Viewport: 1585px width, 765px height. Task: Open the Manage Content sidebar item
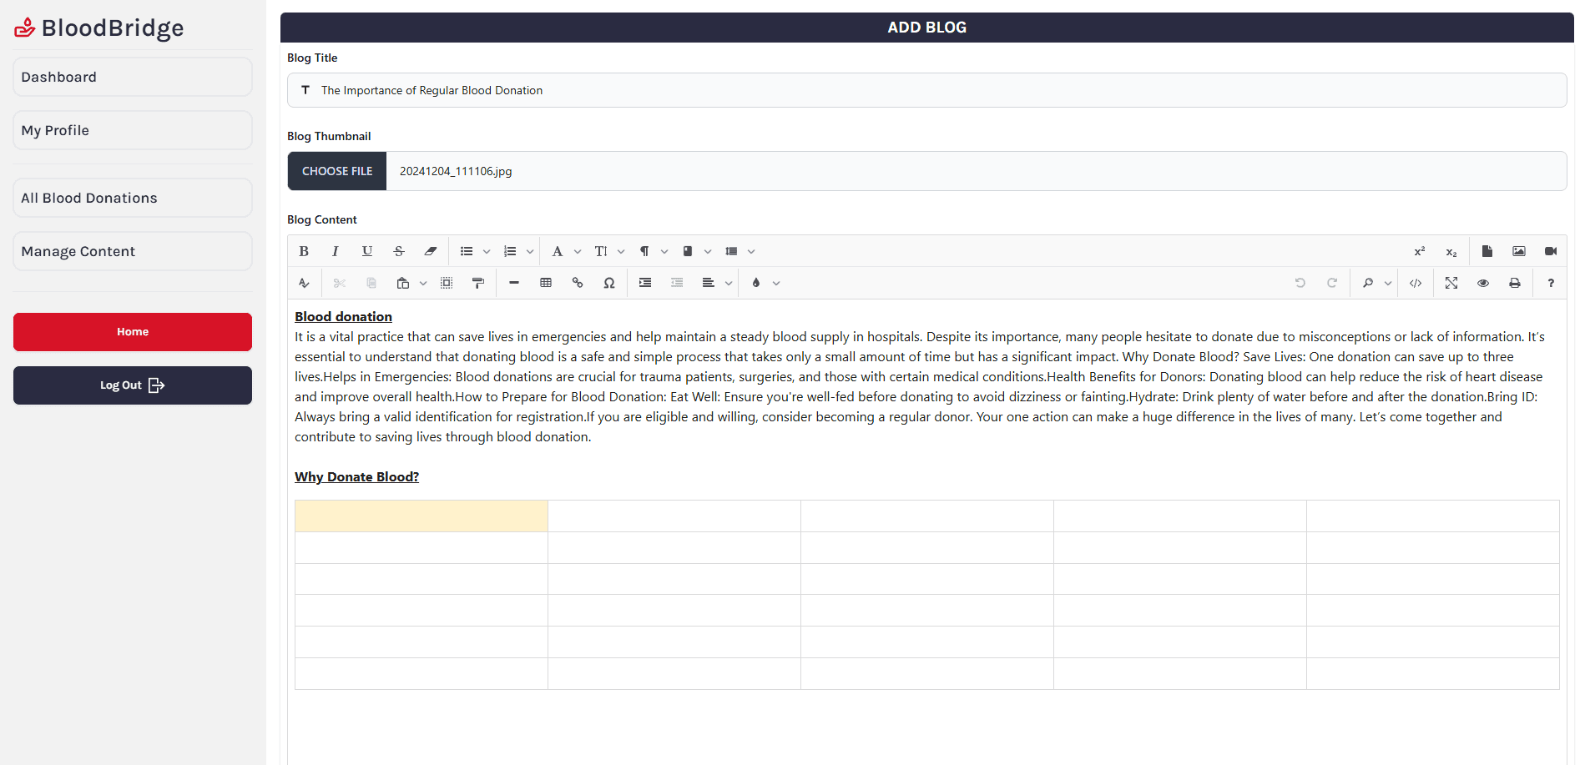pos(133,251)
